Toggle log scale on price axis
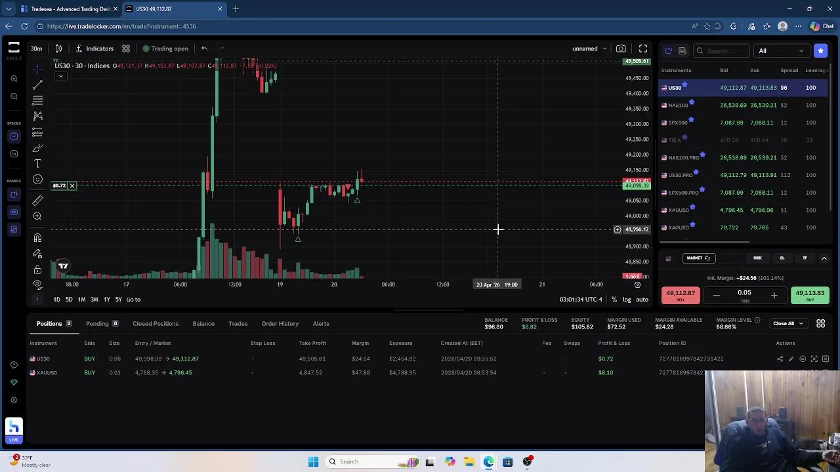 tap(626, 300)
